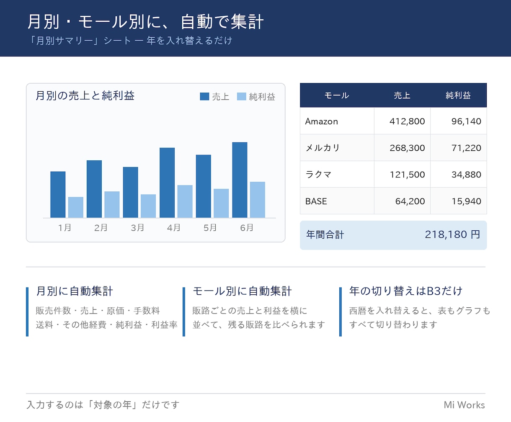
Task: Click the heading 月別に自動集計
Action: tap(75, 291)
